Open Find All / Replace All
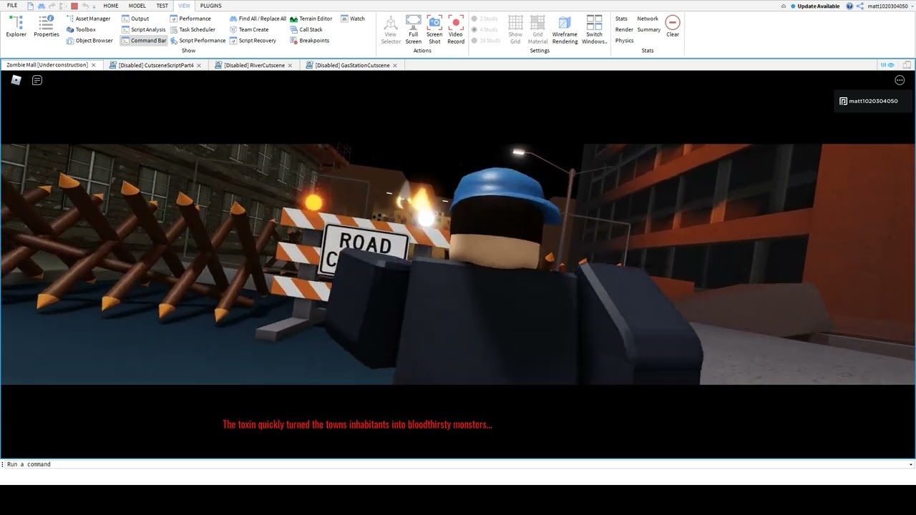Viewport: 916px width, 515px height. (x=258, y=19)
